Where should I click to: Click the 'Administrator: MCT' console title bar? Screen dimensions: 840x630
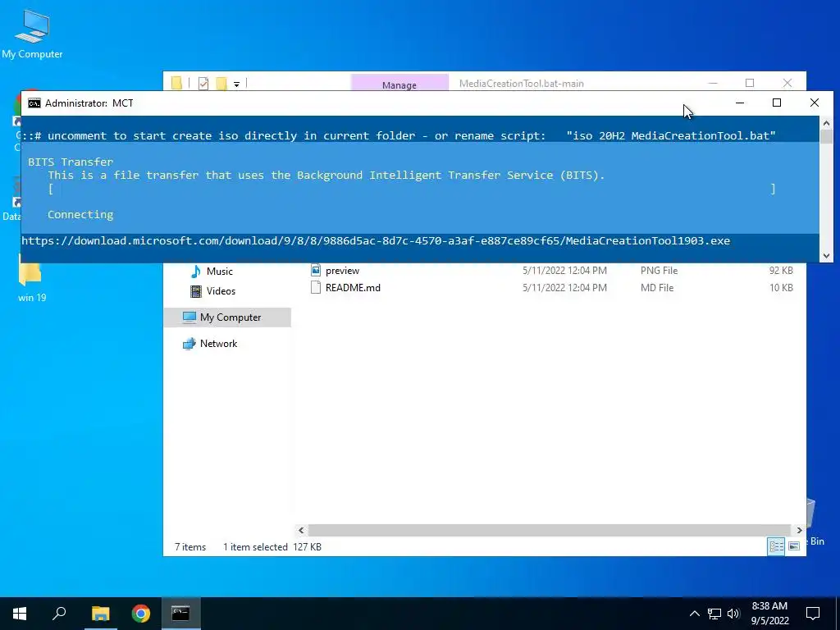[89, 103]
